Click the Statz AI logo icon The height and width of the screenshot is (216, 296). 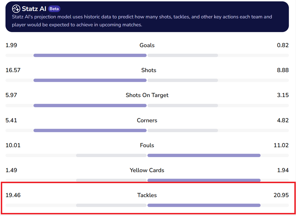(16, 9)
